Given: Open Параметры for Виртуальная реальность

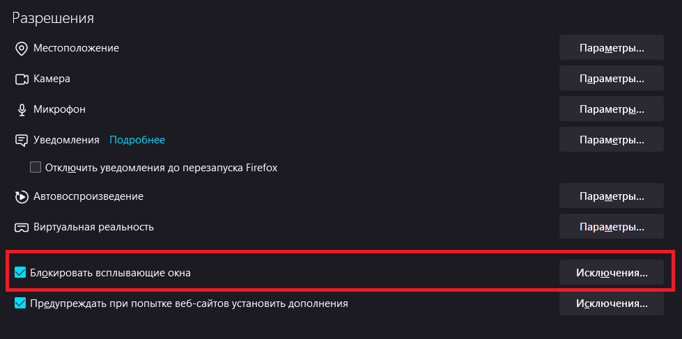Looking at the screenshot, I should (x=611, y=227).
